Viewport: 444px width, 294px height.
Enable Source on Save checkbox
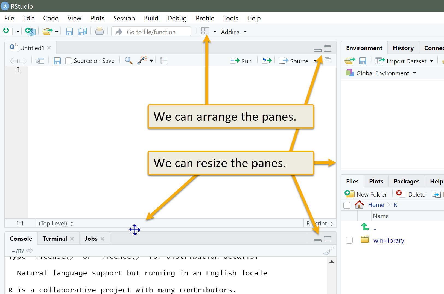(69, 61)
